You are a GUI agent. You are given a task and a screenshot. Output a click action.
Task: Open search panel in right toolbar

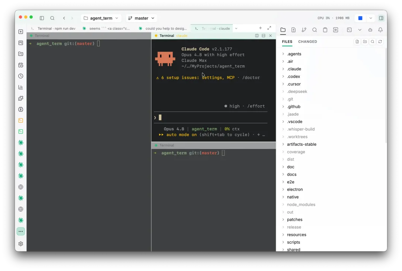point(314,30)
